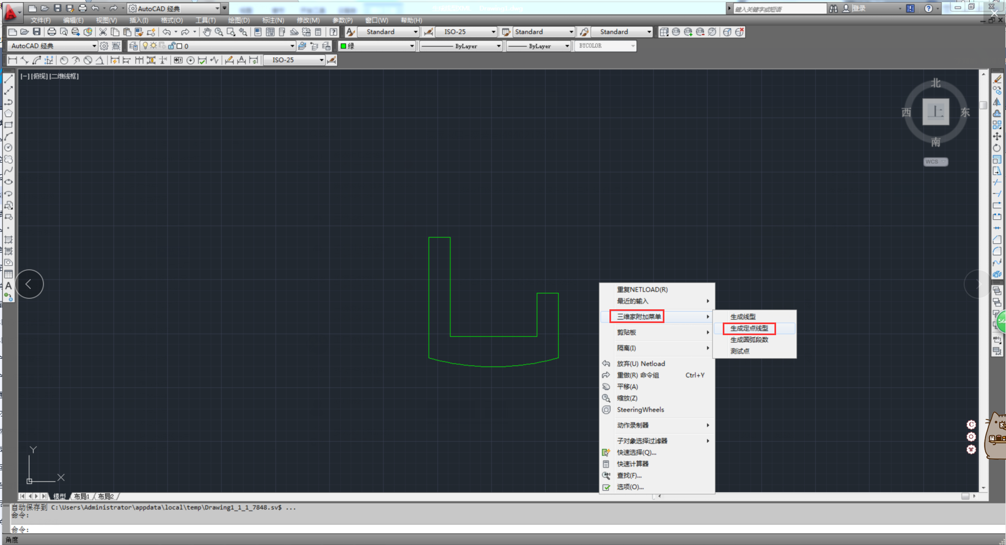Click the [-] viewport control

(25, 76)
